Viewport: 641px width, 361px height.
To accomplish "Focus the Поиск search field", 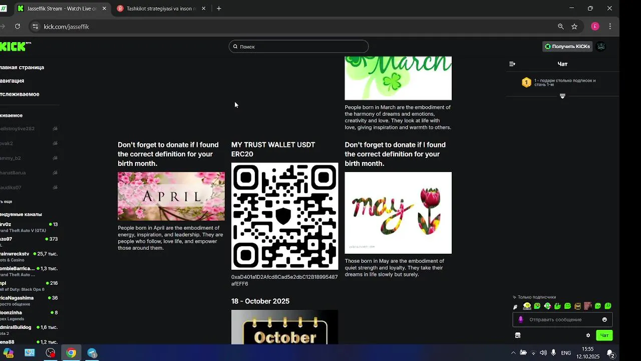I will tap(298, 47).
